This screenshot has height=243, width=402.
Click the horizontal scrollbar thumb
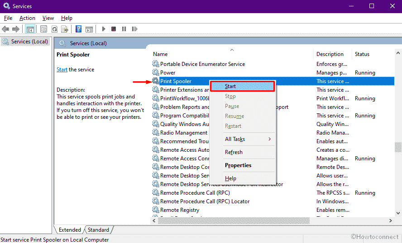click(x=234, y=220)
